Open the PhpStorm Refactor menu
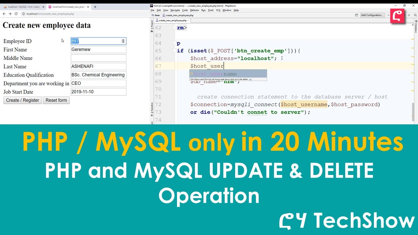 click(195, 10)
